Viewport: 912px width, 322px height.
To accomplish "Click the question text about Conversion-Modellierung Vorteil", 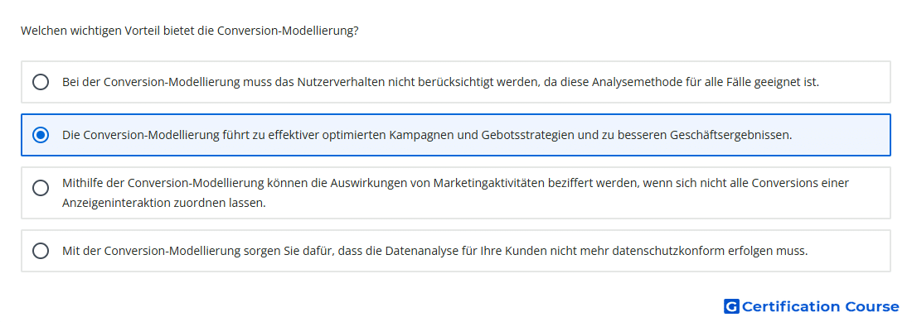I will pyautogui.click(x=190, y=31).
